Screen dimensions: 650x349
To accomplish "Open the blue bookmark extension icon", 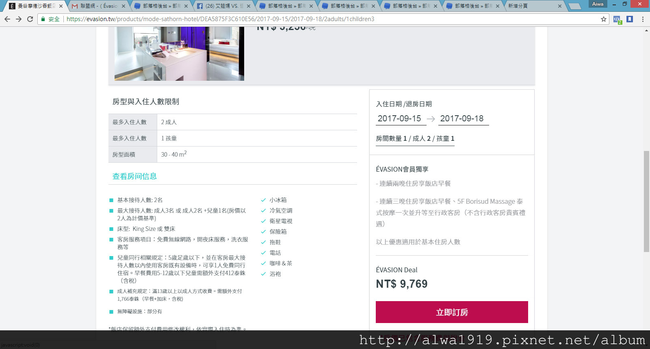I will (630, 19).
